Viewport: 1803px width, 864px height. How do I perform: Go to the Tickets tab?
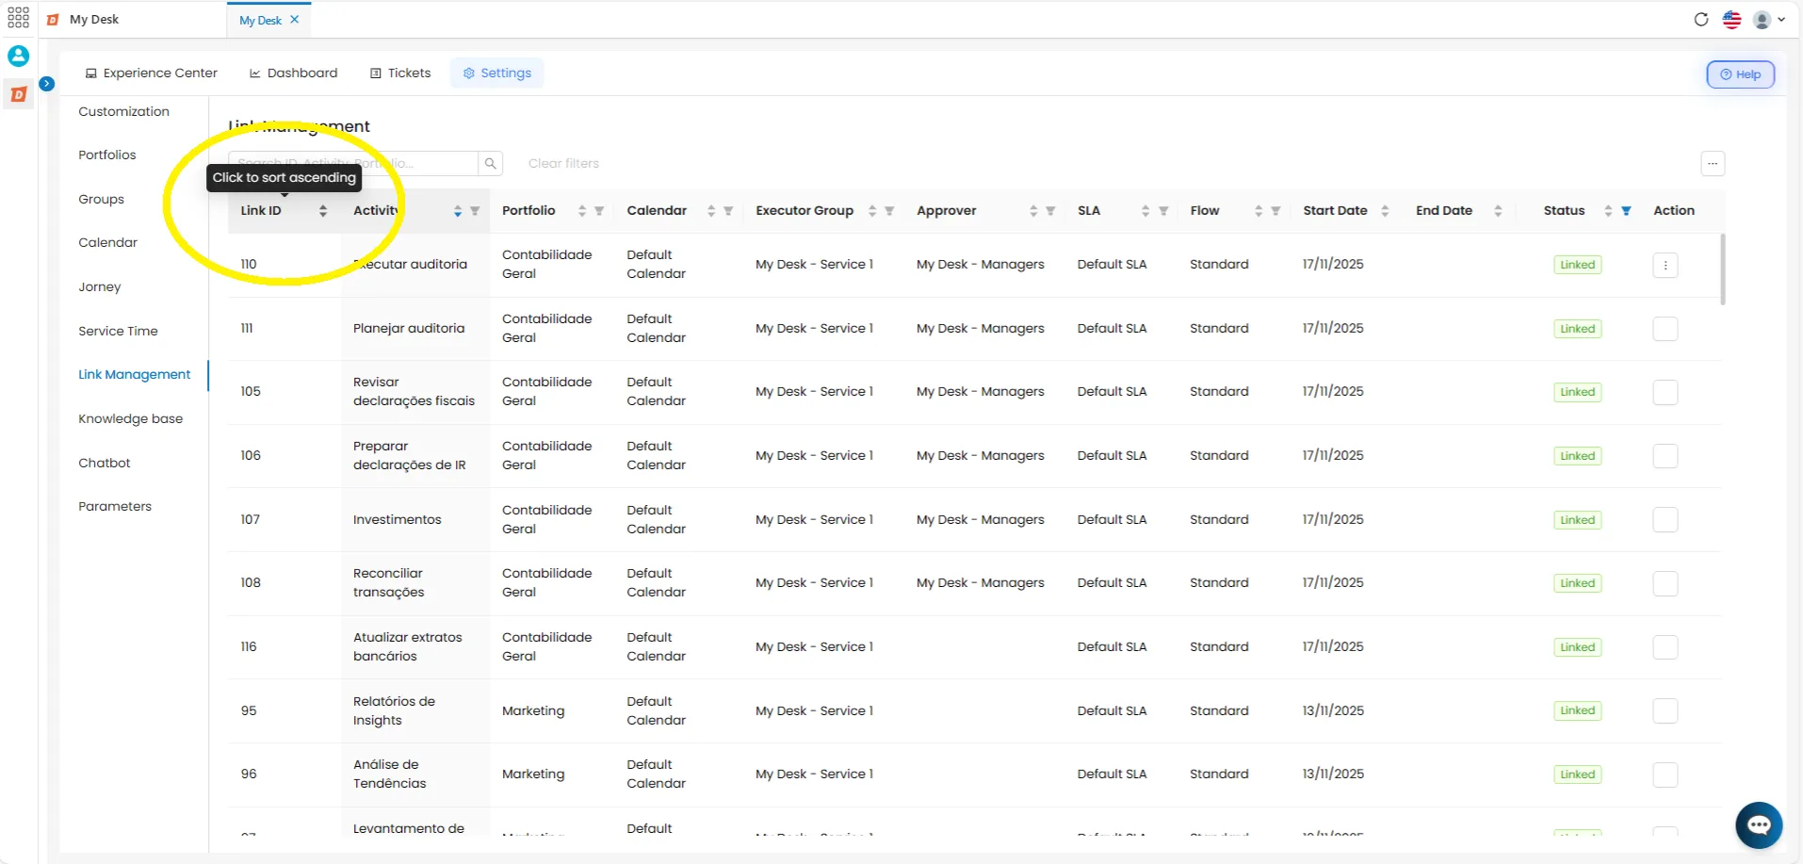point(400,73)
